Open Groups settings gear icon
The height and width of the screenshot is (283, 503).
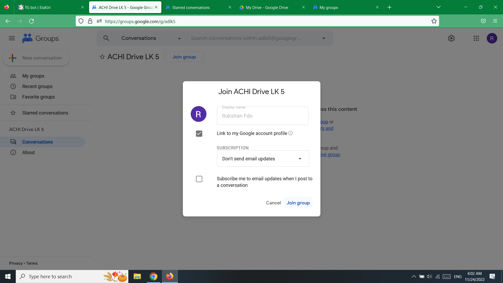(x=451, y=38)
